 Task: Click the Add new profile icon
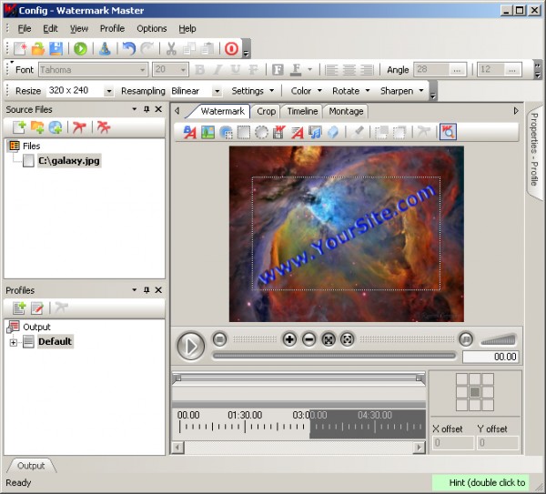tap(20, 308)
